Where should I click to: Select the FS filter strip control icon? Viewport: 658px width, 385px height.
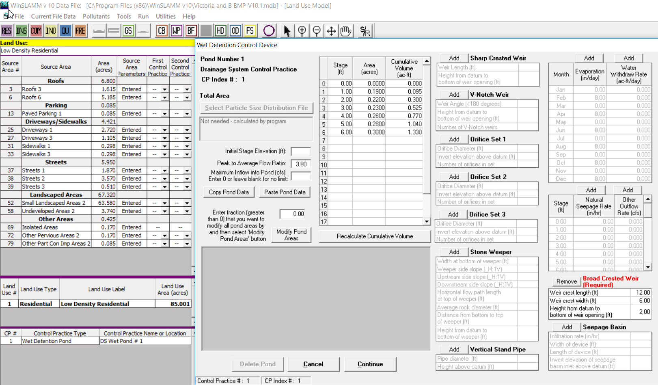[250, 30]
